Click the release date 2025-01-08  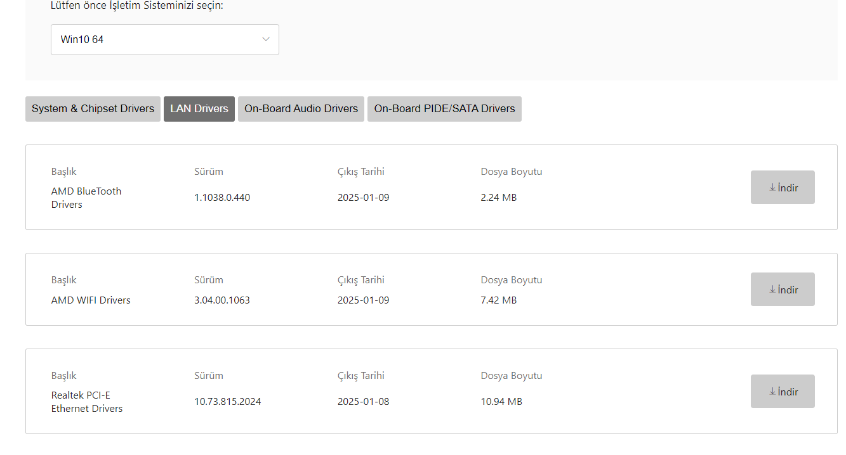pos(364,402)
